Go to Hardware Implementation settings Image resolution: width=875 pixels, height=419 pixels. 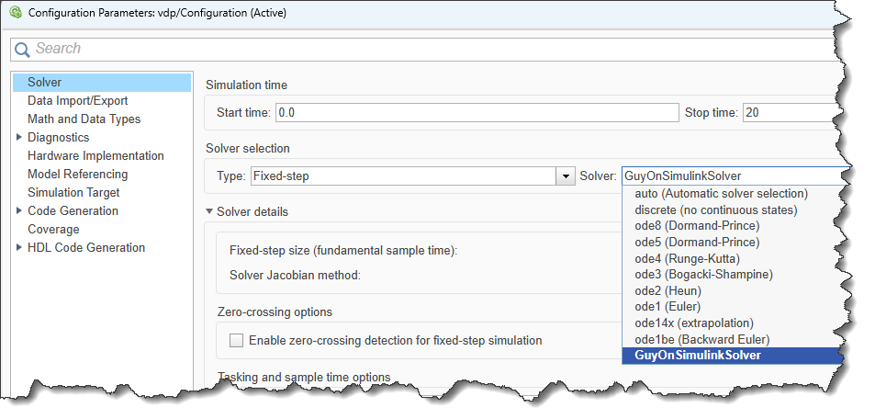(x=95, y=156)
